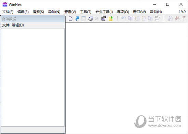Click the Open file blue arrow icon
Screen dimensions: 188x134
77,18
